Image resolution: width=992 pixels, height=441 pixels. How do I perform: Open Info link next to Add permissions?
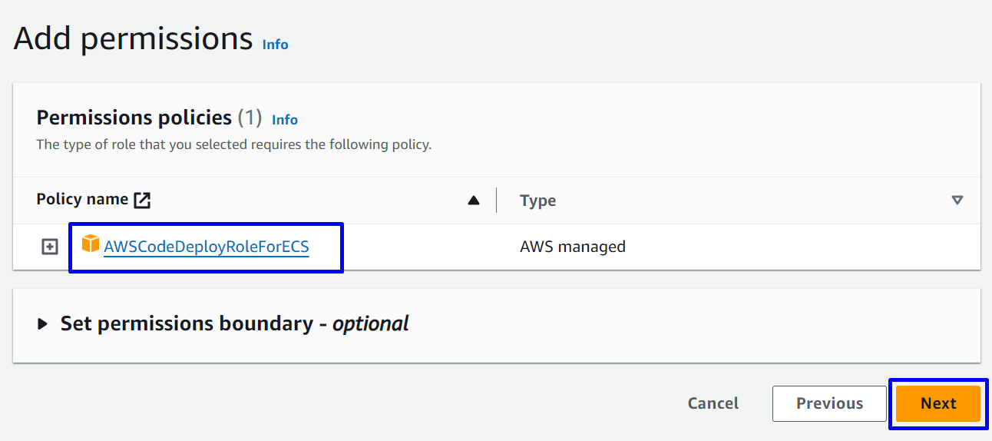(275, 45)
